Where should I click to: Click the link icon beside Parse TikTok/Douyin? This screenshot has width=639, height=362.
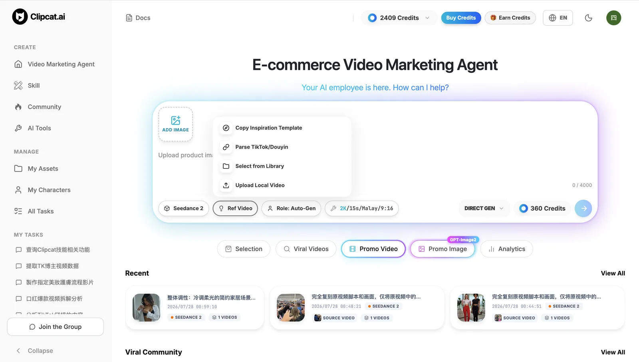coord(226,147)
